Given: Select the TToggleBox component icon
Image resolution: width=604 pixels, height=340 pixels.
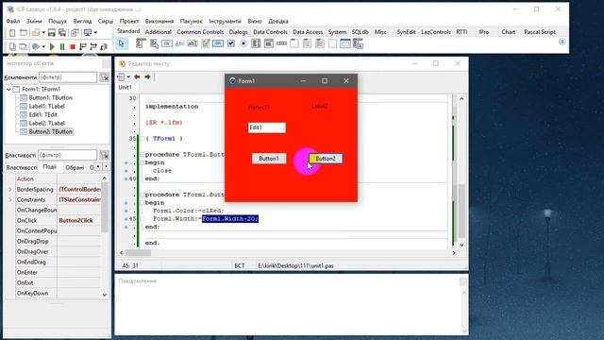Looking at the screenshot, I should [218, 44].
